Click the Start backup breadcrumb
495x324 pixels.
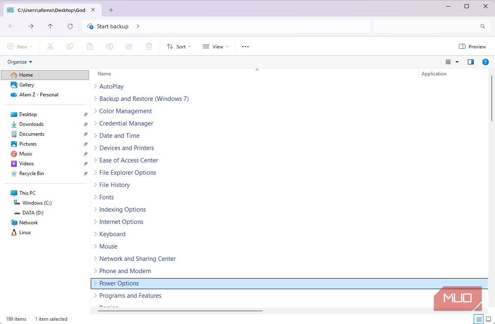coord(112,26)
